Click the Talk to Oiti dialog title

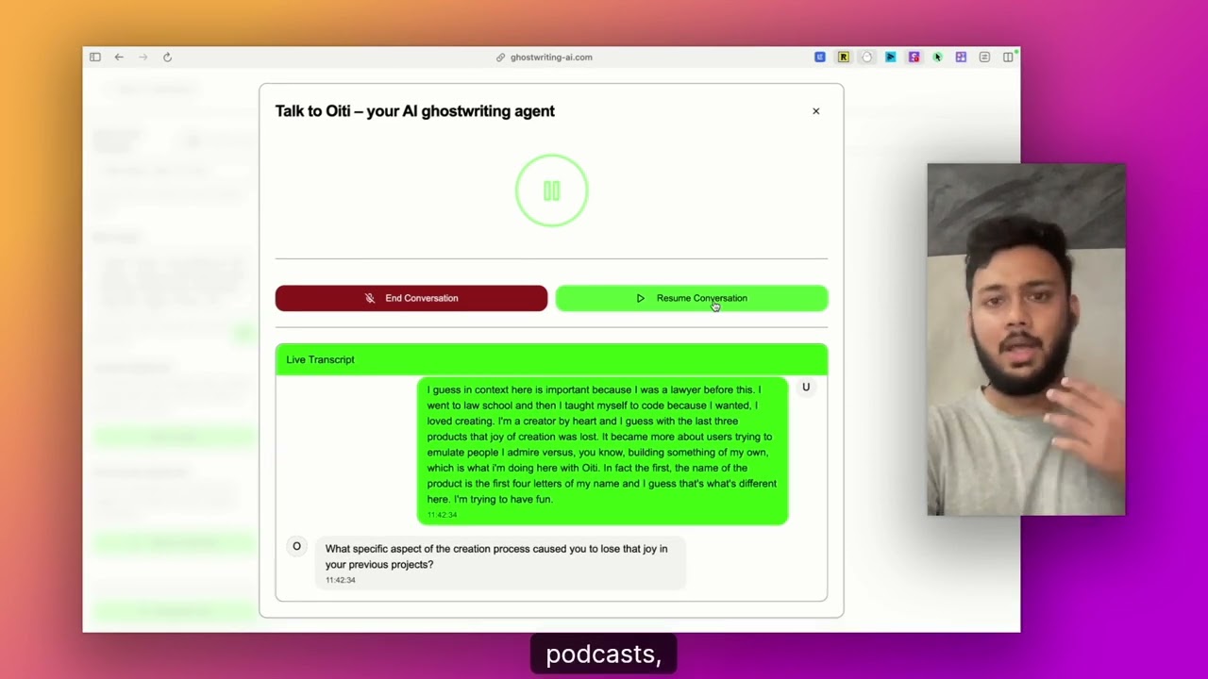point(415,111)
